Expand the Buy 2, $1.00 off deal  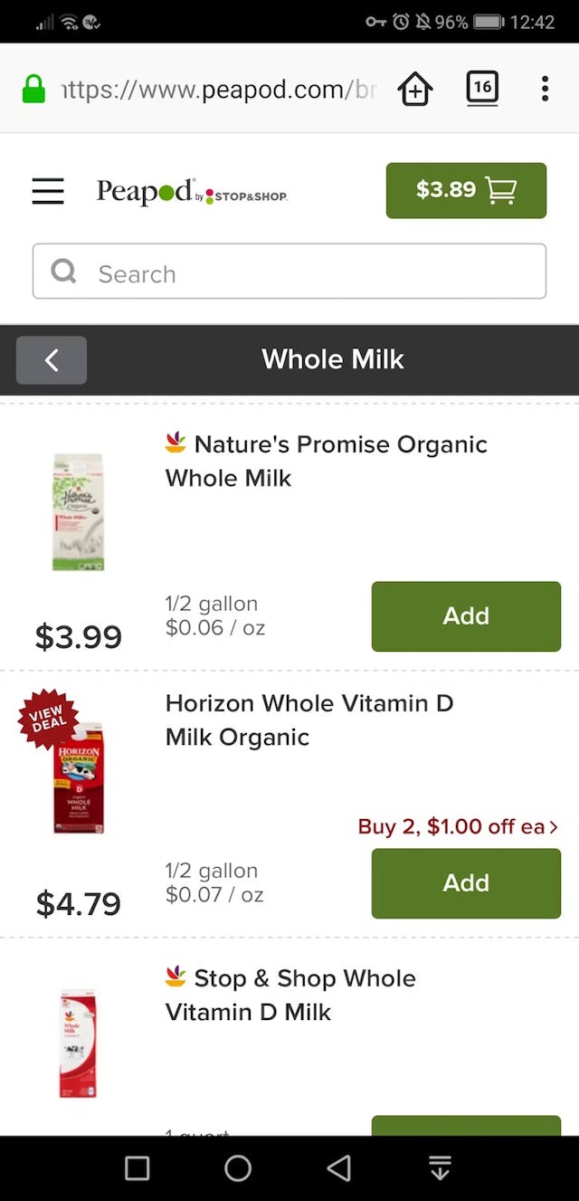(457, 826)
